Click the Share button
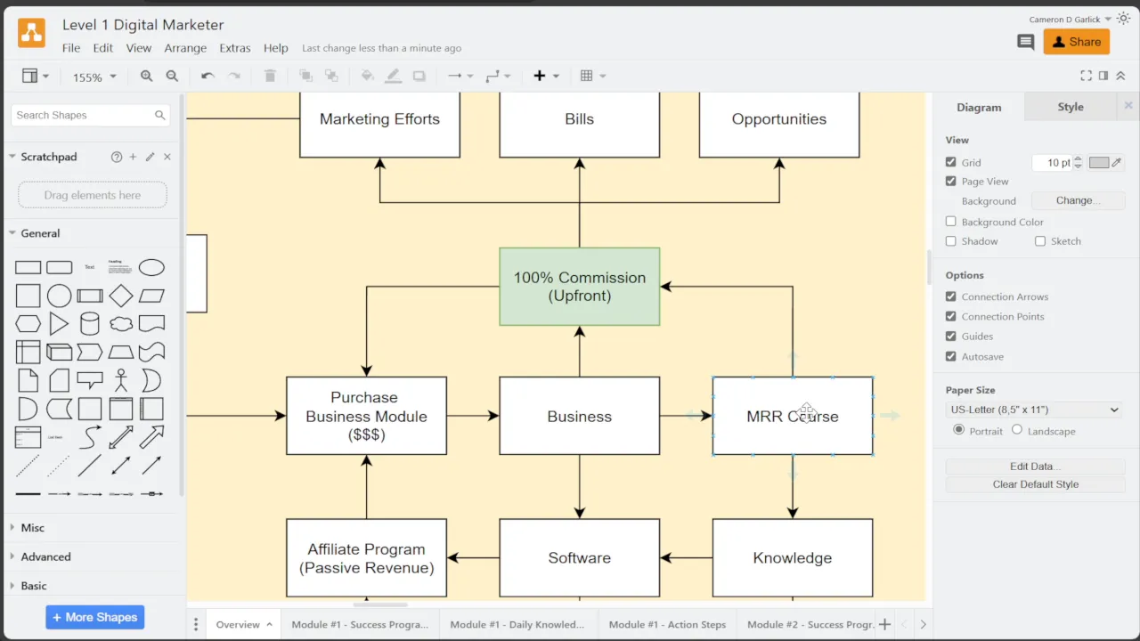1140x641 pixels. tap(1076, 42)
